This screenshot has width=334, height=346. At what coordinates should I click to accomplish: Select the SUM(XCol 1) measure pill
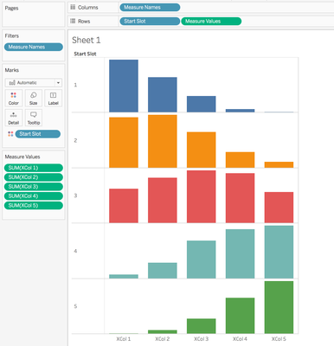point(34,168)
